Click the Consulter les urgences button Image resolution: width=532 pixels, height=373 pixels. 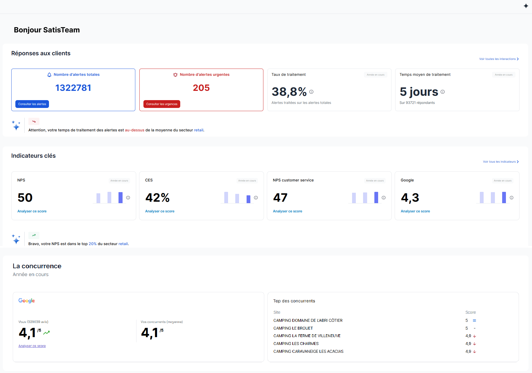click(162, 104)
